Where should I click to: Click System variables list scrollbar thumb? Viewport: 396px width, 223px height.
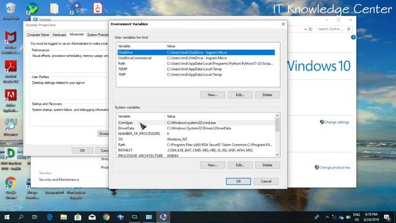[x=277, y=125]
